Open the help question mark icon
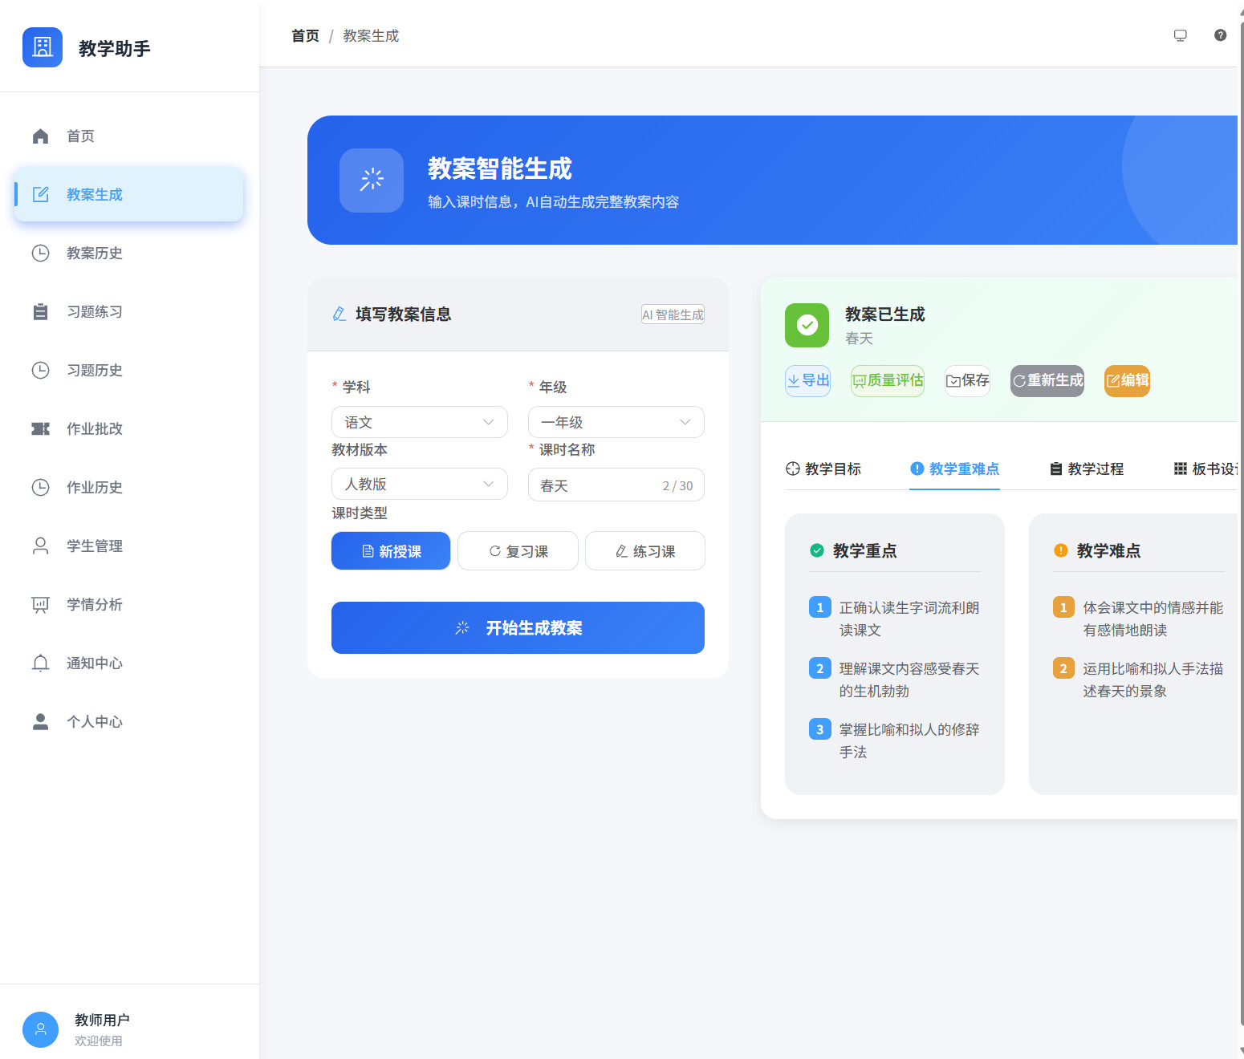The image size is (1244, 1059). [1220, 35]
